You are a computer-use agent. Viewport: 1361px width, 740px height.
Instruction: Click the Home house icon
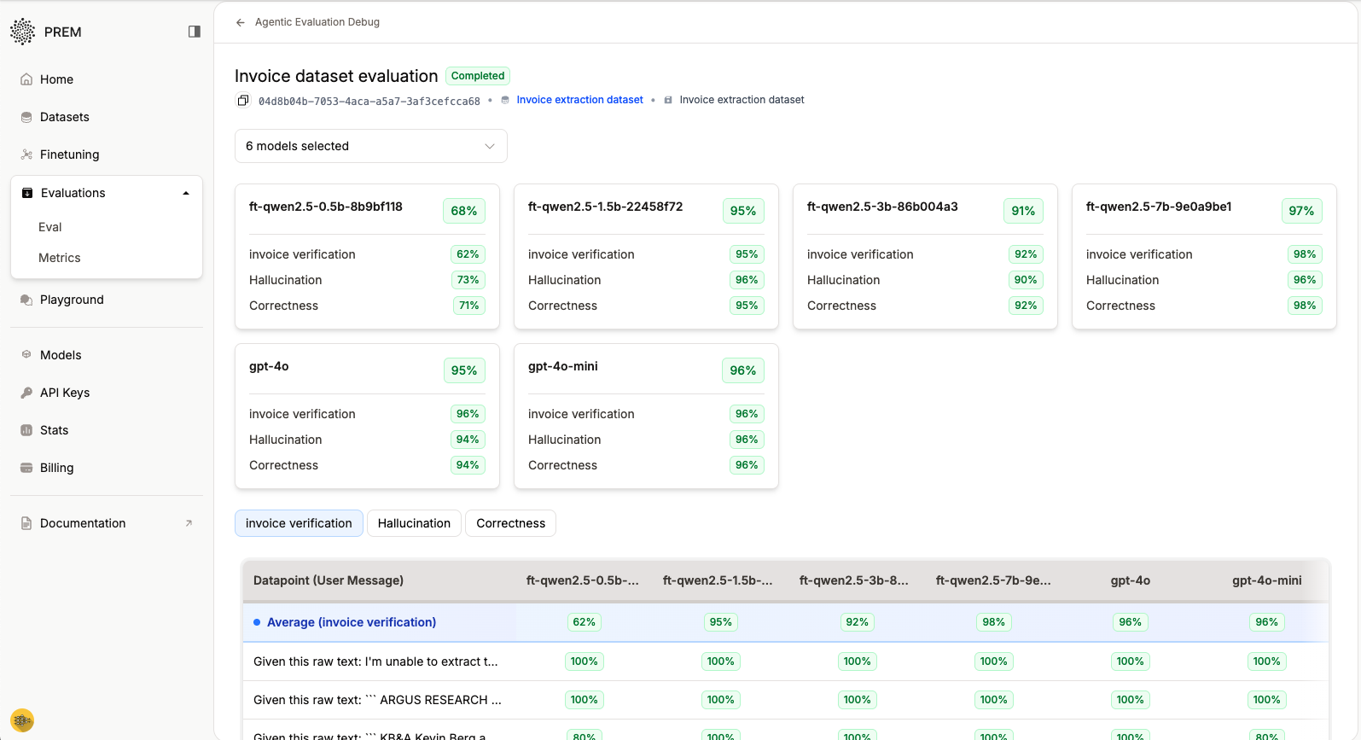coord(26,79)
